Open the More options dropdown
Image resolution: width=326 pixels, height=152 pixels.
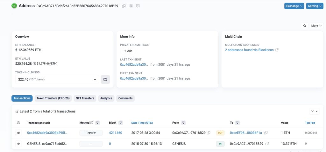pos(316,25)
